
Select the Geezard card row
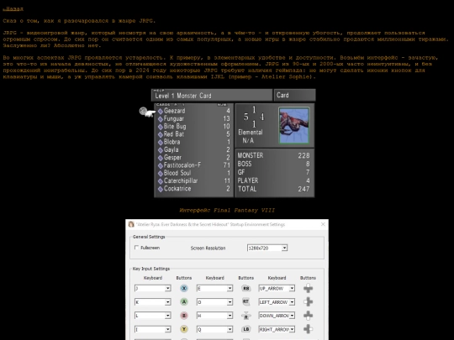[194, 111]
